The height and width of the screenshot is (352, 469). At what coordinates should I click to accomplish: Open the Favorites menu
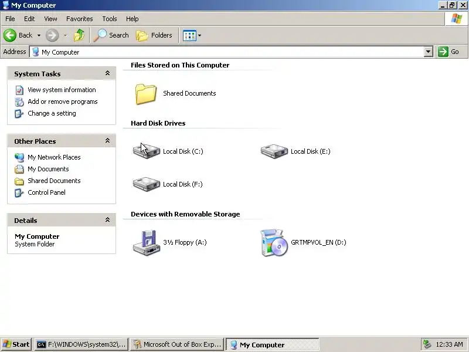[x=80, y=19]
